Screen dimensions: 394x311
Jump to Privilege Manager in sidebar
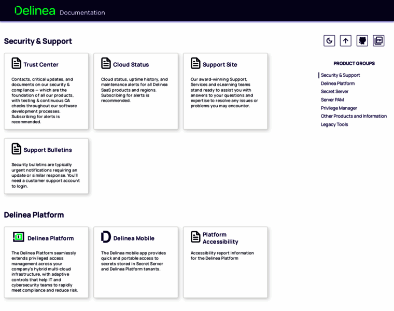click(339, 108)
